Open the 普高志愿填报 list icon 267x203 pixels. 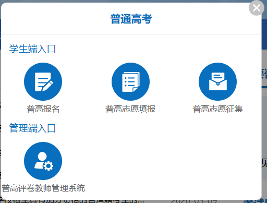pyautogui.click(x=130, y=81)
